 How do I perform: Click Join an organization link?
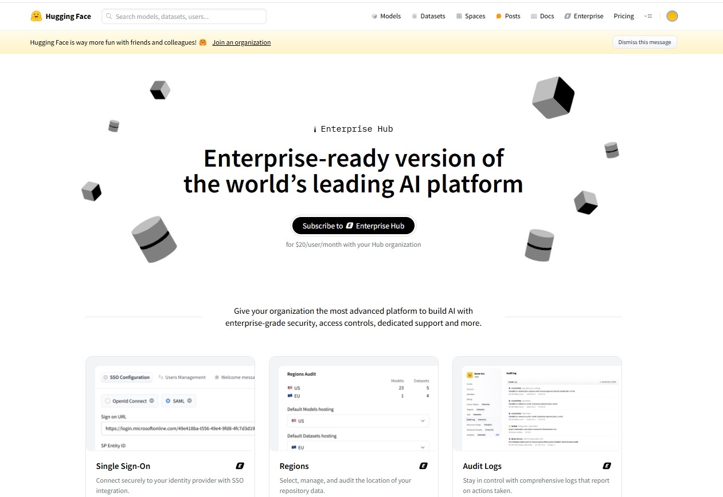coord(241,42)
